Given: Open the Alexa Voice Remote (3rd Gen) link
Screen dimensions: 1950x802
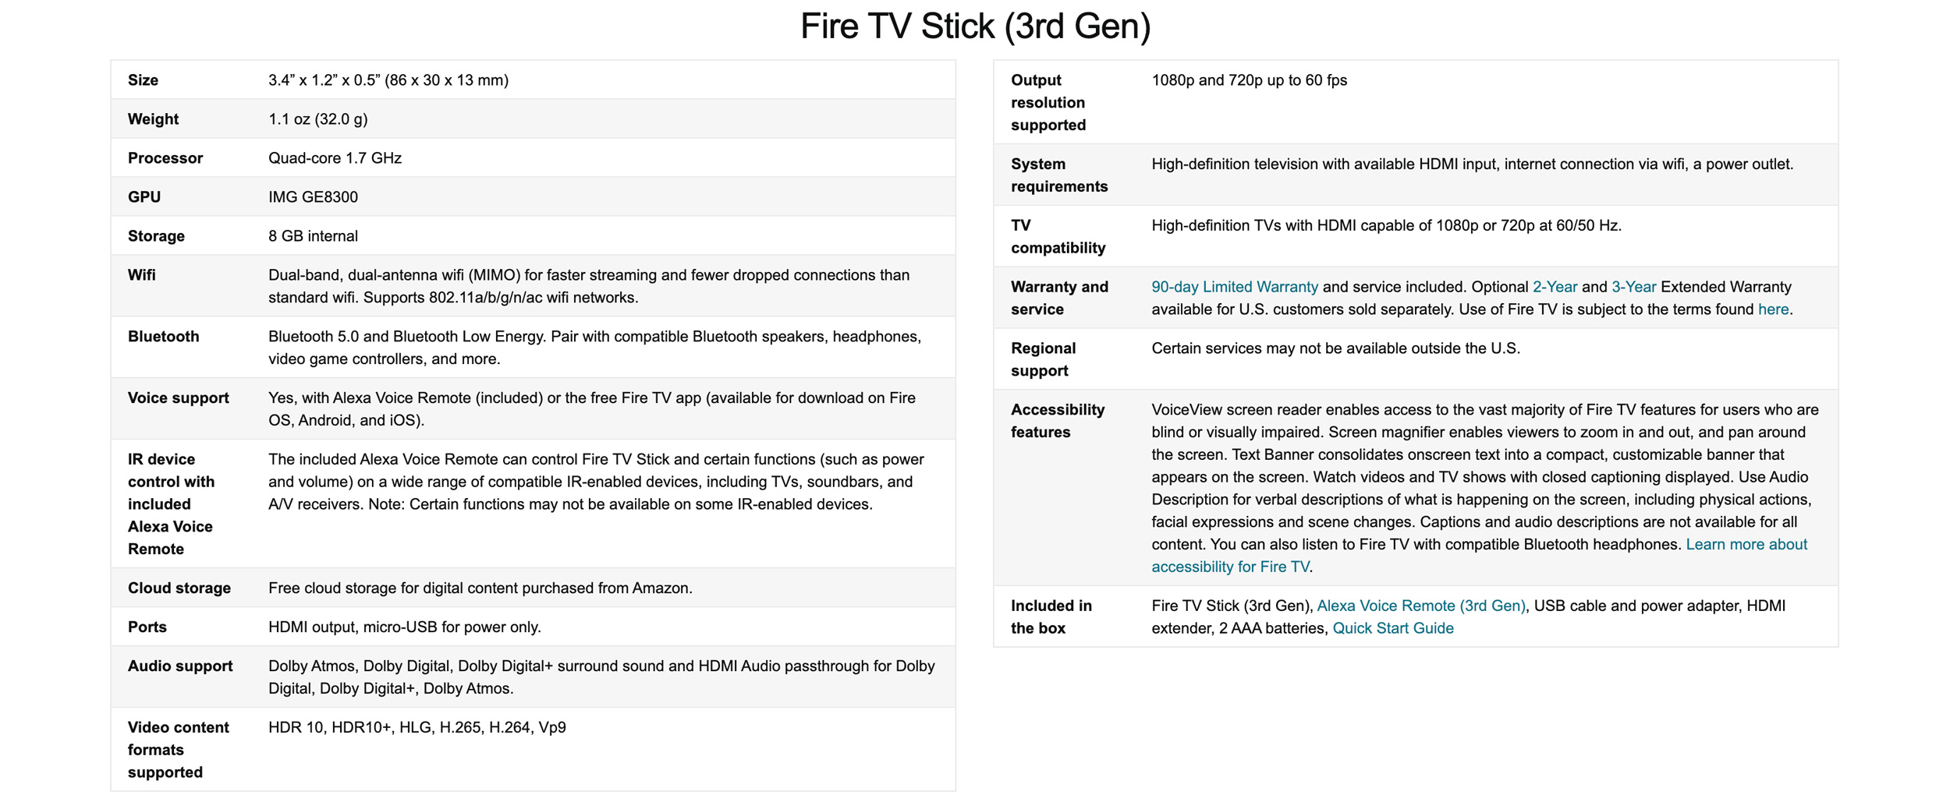Looking at the screenshot, I should (1420, 606).
